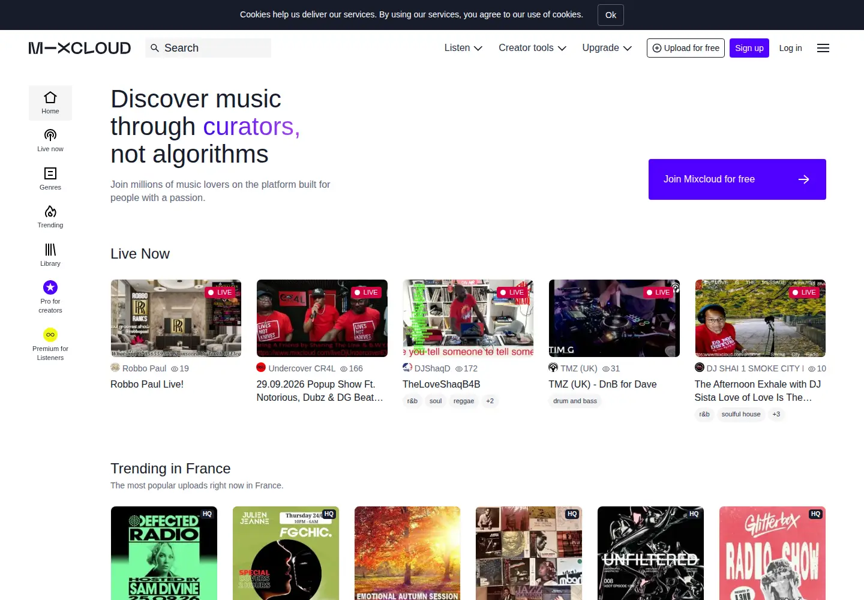Dismiss cookie banner with Ok

611,15
